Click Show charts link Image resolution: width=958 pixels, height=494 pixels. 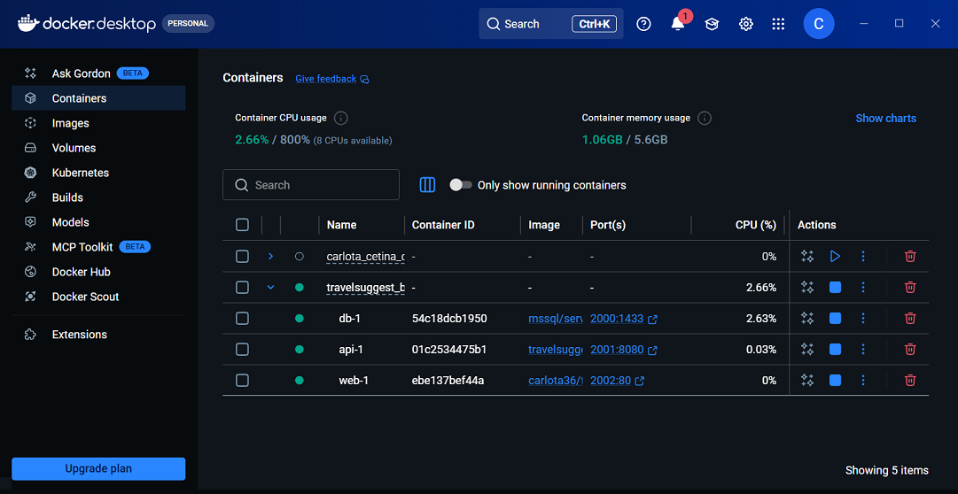point(885,119)
